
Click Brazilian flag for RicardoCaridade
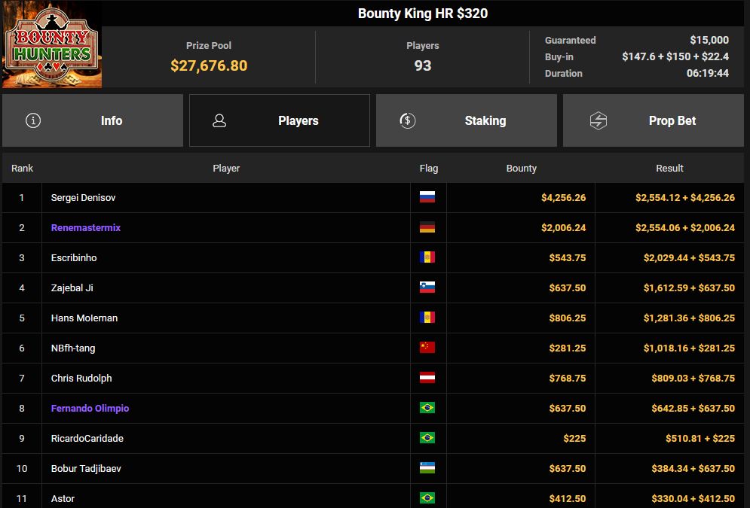click(427, 438)
